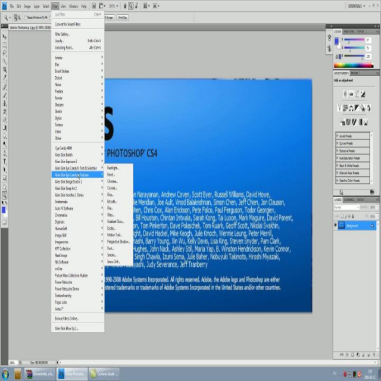The height and width of the screenshot is (381, 381).
Task: Click the Hand tool in application bar
Action: point(125,6)
